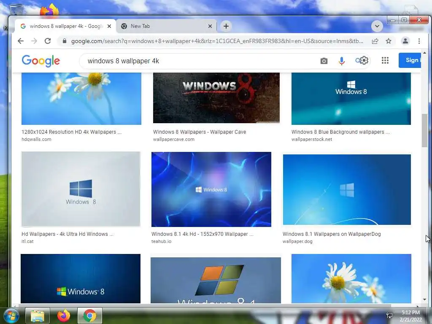
Task: Go back with the browser back arrow
Action: pyautogui.click(x=21, y=41)
